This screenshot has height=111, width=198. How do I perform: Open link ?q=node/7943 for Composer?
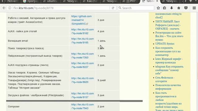pyautogui.click(x=83, y=106)
